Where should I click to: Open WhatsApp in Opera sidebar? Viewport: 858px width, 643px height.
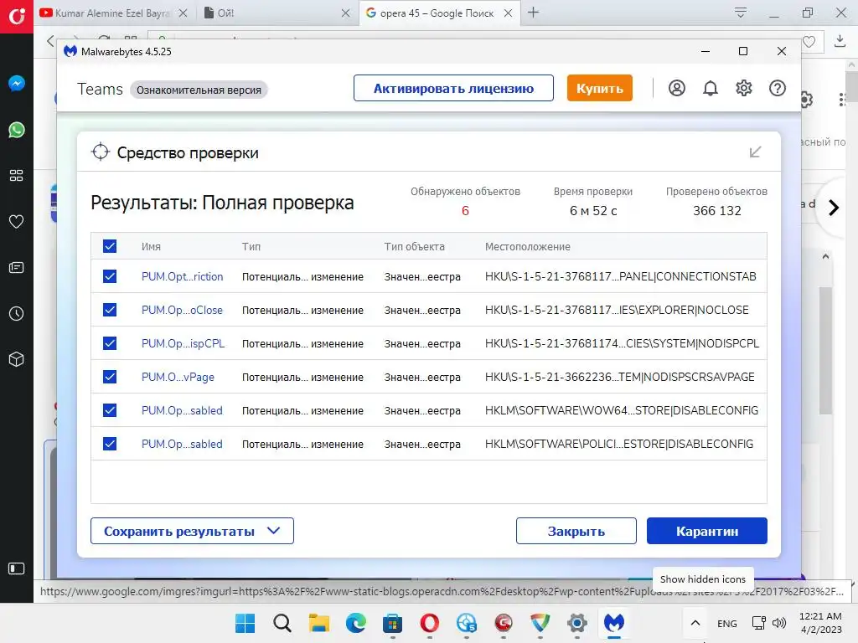tap(17, 130)
